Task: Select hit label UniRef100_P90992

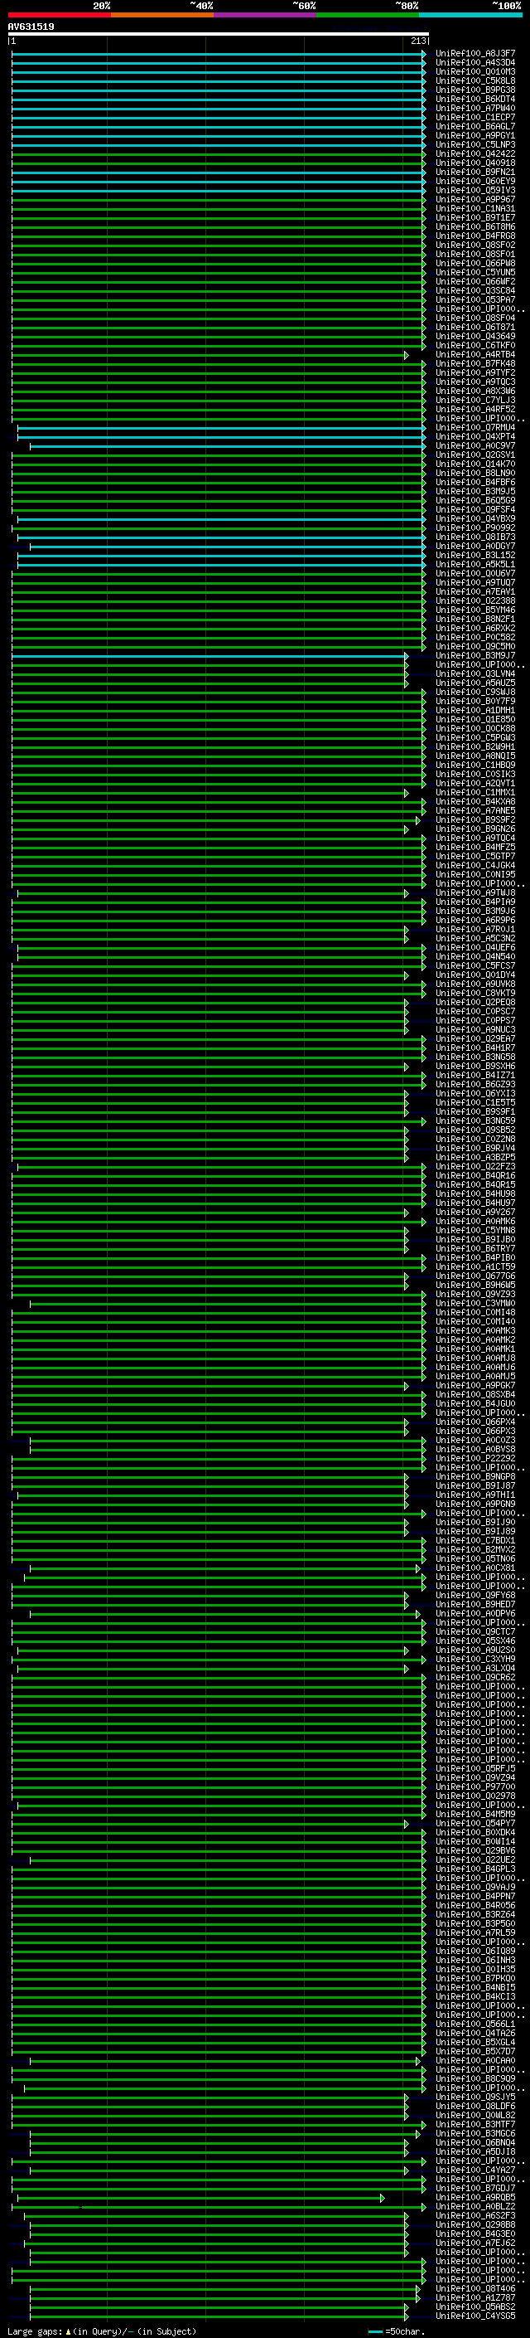Action: coord(475,528)
